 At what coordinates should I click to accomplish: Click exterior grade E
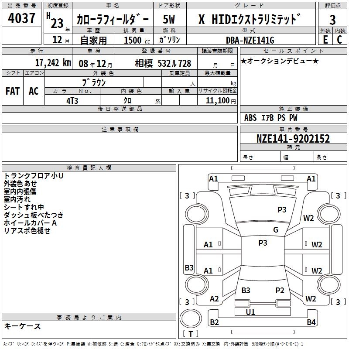click(x=325, y=40)
